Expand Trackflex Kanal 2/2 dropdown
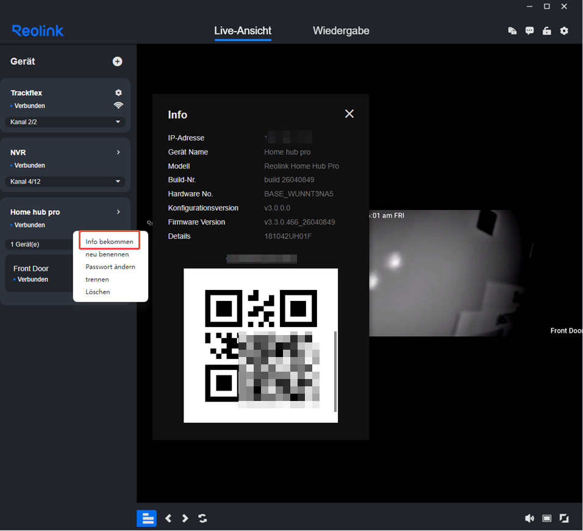The width and height of the screenshot is (583, 531). [x=65, y=121]
